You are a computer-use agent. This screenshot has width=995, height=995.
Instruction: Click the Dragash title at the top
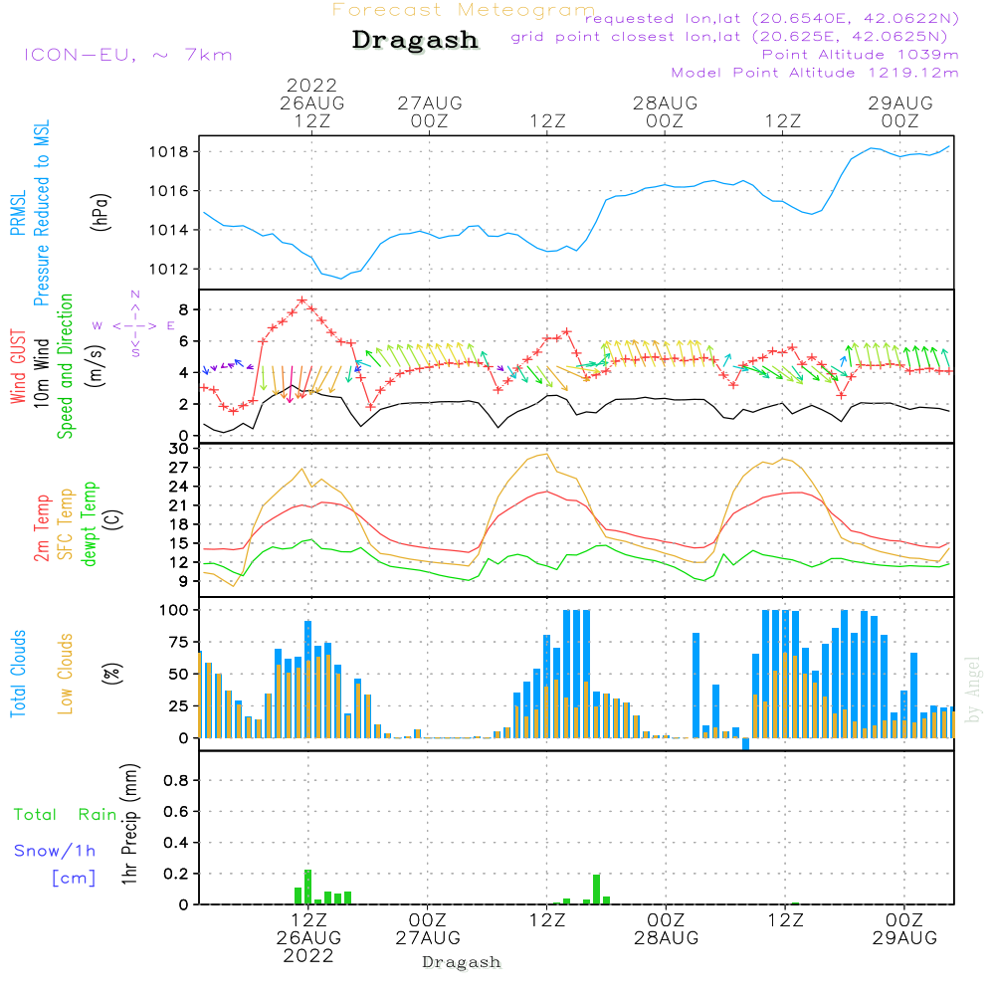[x=415, y=40]
